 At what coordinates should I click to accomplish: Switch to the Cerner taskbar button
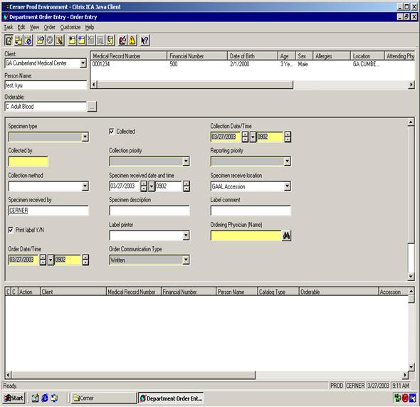pyautogui.click(x=104, y=398)
